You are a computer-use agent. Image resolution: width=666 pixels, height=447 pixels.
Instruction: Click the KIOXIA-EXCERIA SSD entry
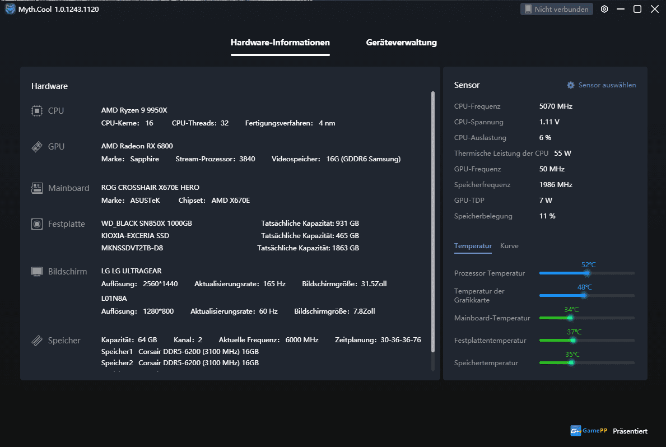(135, 235)
